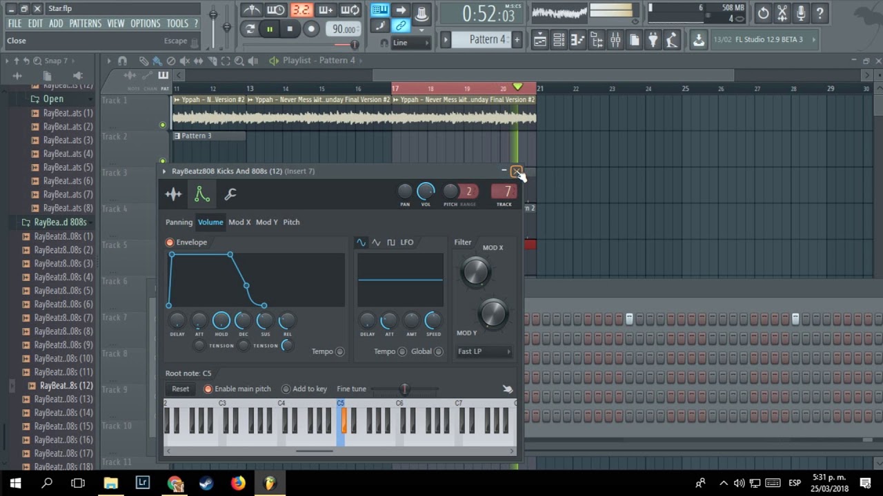Switch to the Pitch envelope tab
The image size is (883, 496).
click(291, 222)
